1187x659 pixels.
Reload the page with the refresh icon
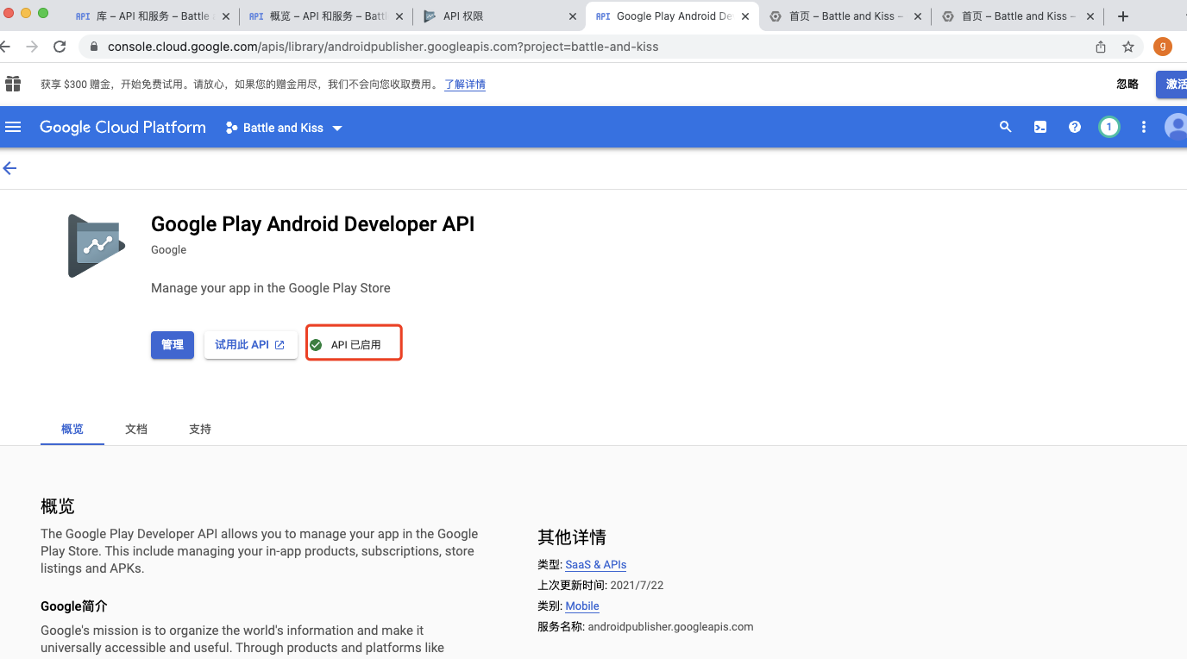[x=60, y=47]
